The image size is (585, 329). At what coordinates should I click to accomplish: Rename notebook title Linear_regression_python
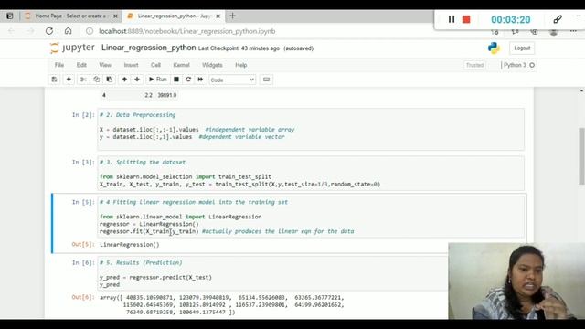coord(148,48)
